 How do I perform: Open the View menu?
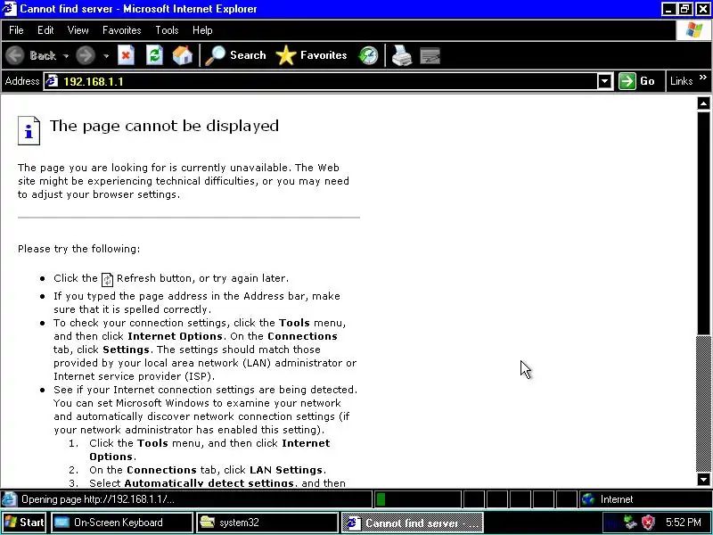tap(78, 30)
